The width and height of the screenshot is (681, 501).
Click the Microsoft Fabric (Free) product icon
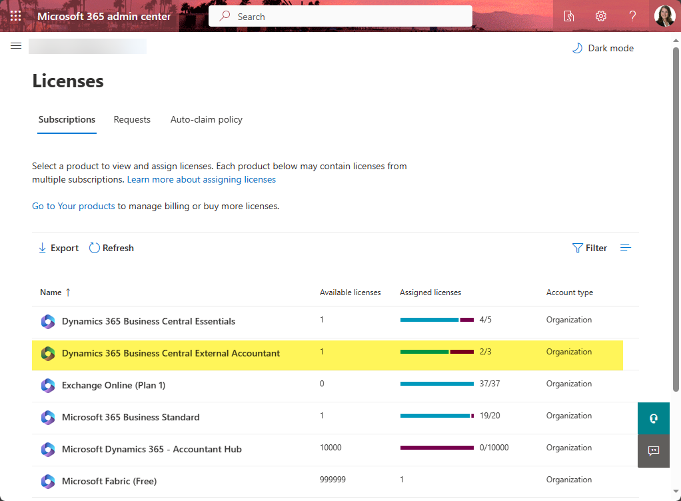tap(48, 481)
